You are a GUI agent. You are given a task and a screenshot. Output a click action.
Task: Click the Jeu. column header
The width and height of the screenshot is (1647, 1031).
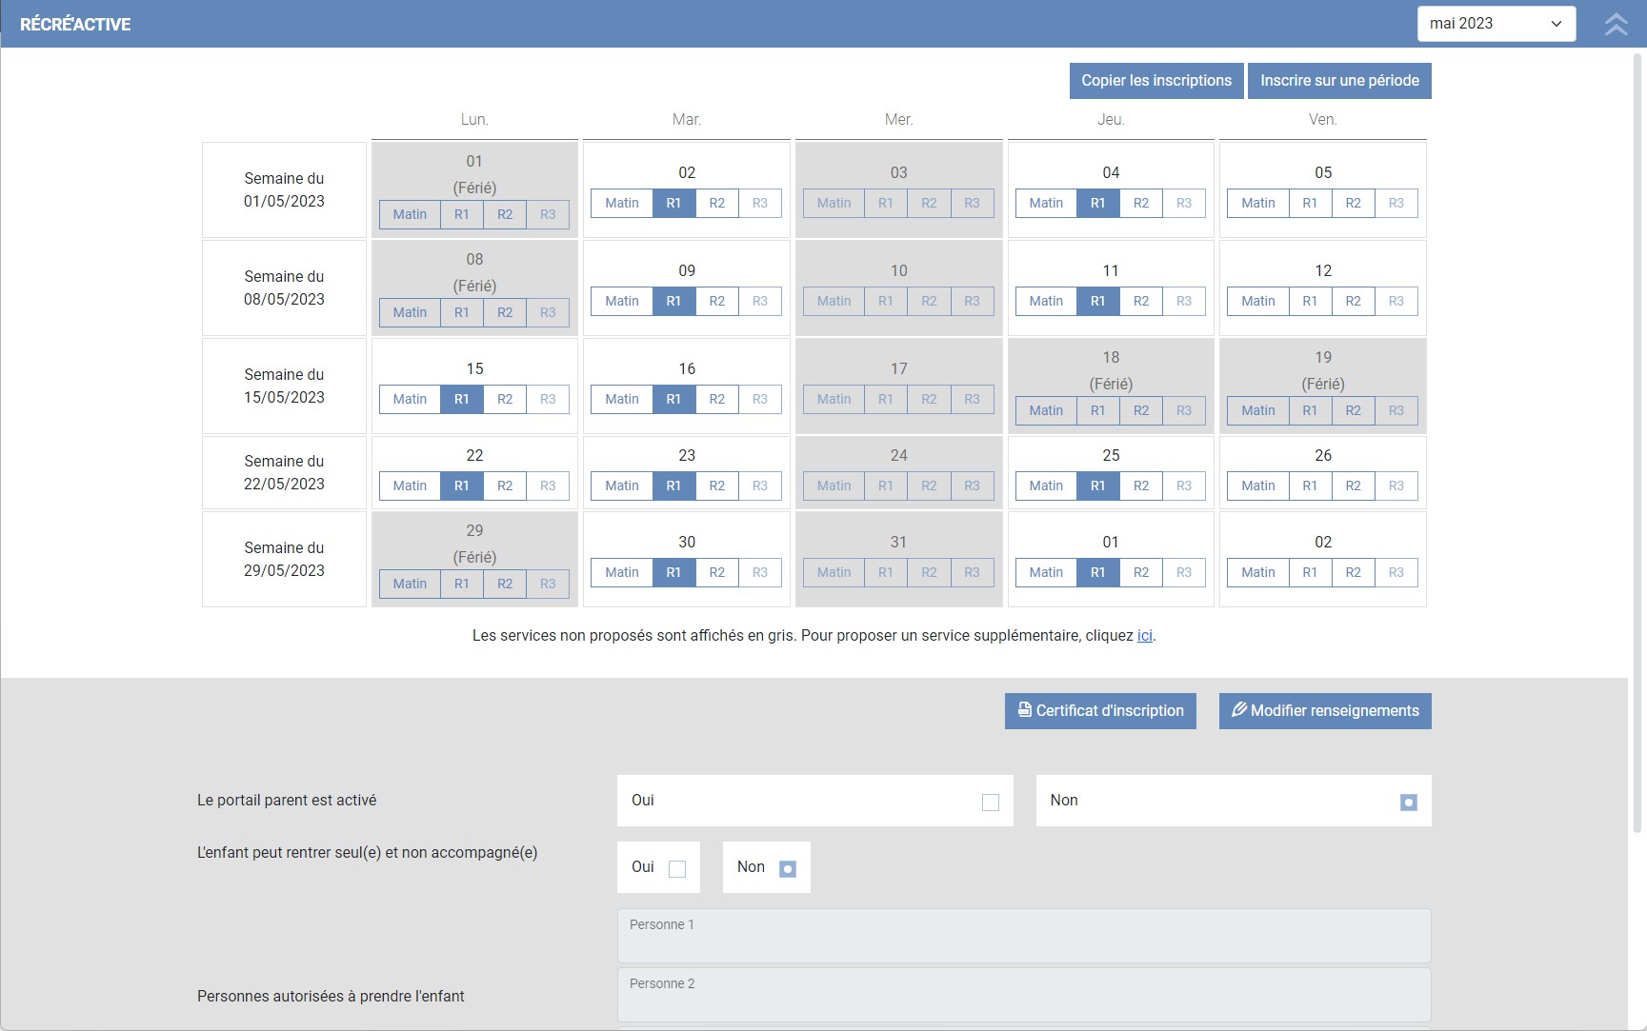point(1111,120)
